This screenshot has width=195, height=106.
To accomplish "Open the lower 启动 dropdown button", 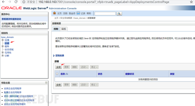I will pyautogui.click(x=84, y=85).
